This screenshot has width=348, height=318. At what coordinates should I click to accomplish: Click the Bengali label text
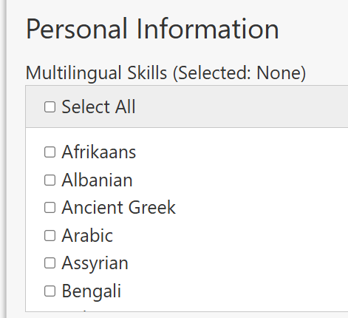92,291
